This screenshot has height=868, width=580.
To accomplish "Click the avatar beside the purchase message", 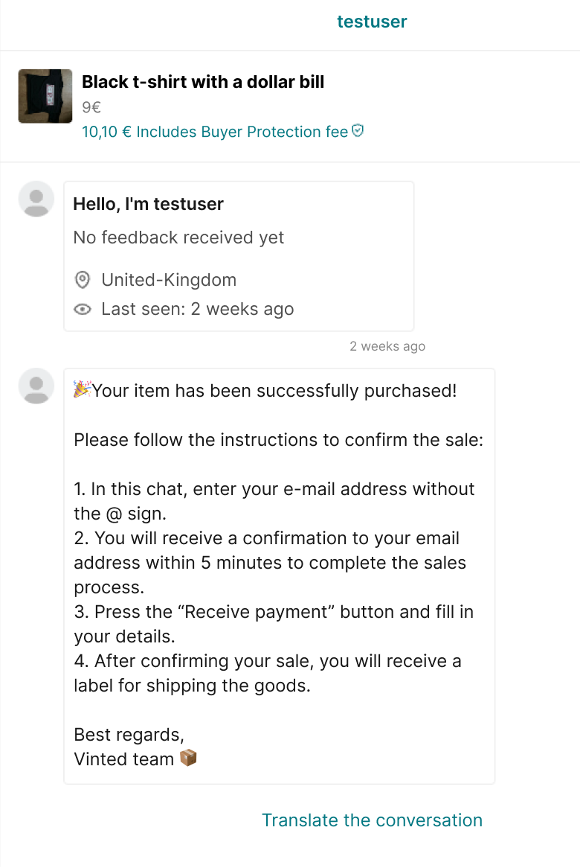I will click(x=36, y=386).
